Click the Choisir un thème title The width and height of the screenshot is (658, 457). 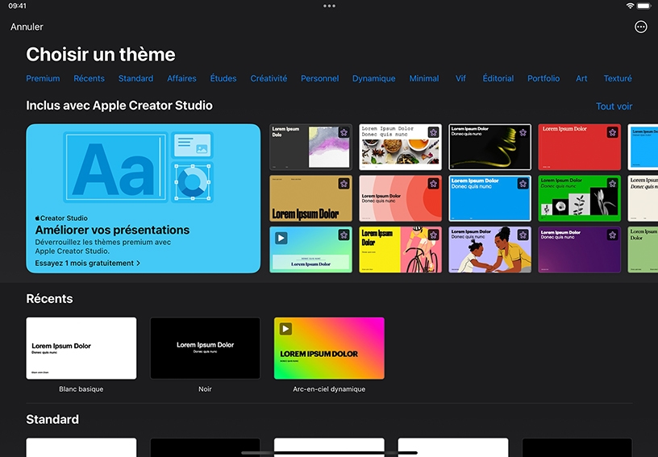click(101, 54)
